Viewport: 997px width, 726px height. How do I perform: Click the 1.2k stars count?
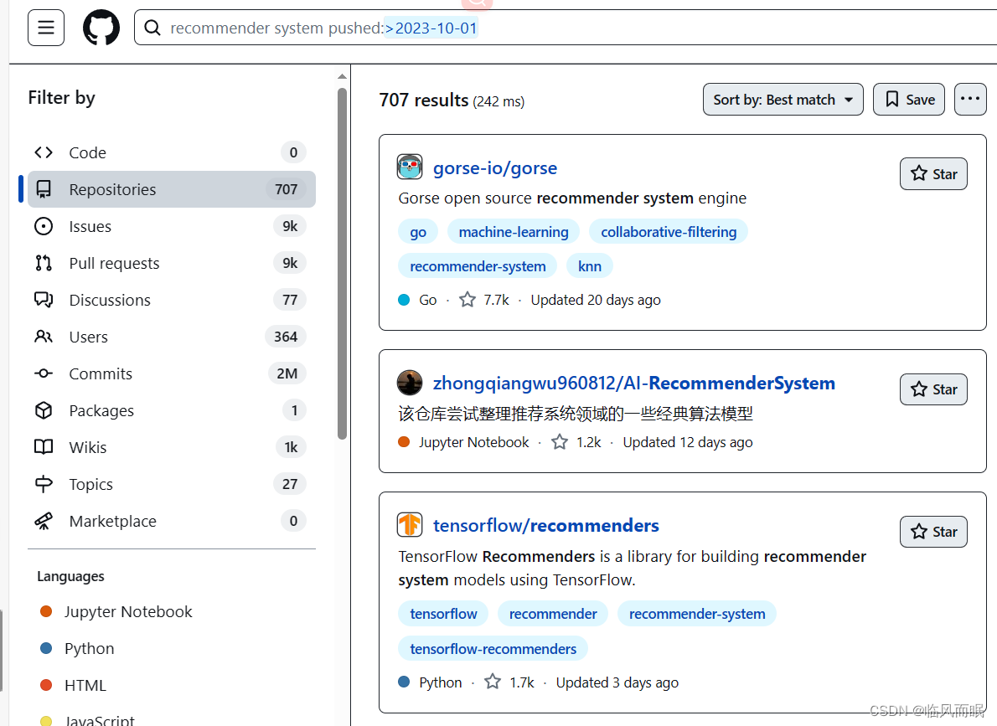576,442
